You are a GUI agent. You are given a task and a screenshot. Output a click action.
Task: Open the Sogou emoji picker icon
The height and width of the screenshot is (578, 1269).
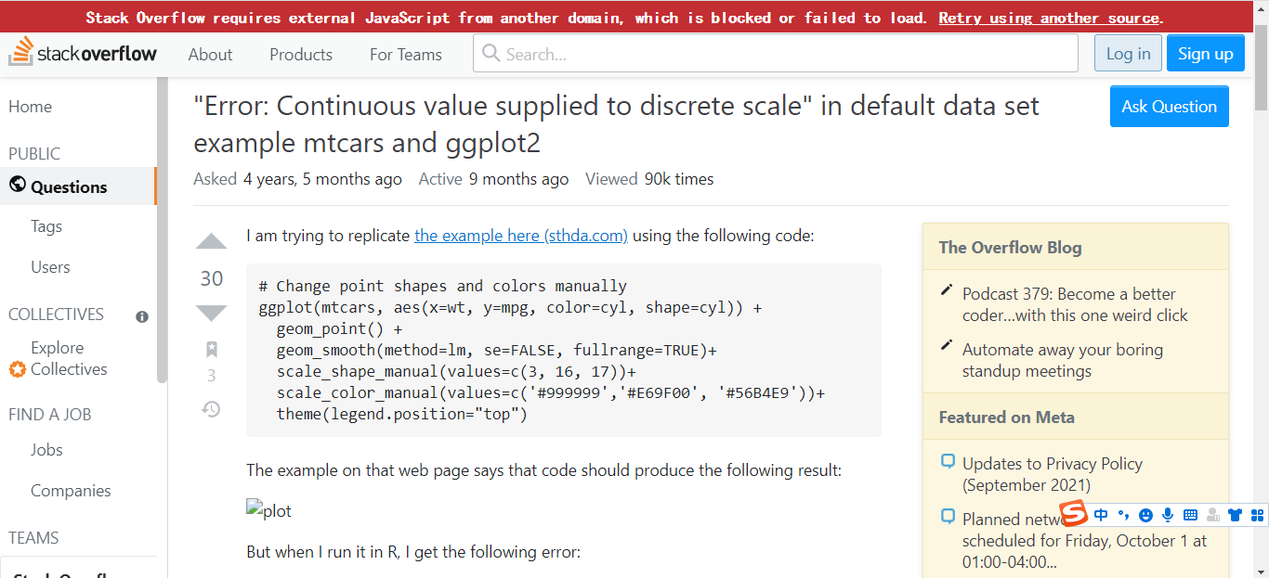coord(1145,515)
